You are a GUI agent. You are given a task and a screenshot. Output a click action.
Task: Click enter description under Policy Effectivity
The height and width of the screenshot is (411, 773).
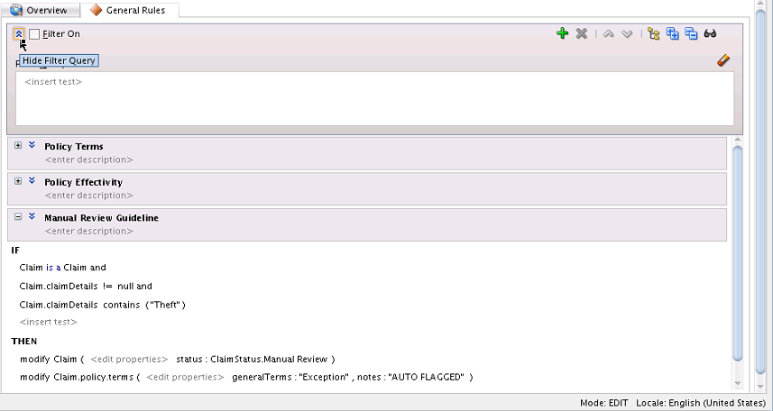88,196
